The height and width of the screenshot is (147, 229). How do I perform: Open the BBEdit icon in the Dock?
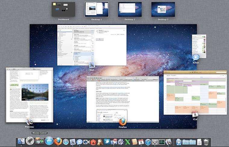121,142
